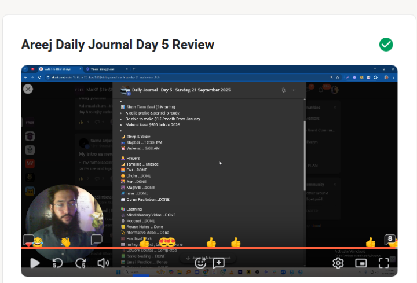Screen dimensions: 417x283
Task: Enter fullscreen mode
Action: 383,263
